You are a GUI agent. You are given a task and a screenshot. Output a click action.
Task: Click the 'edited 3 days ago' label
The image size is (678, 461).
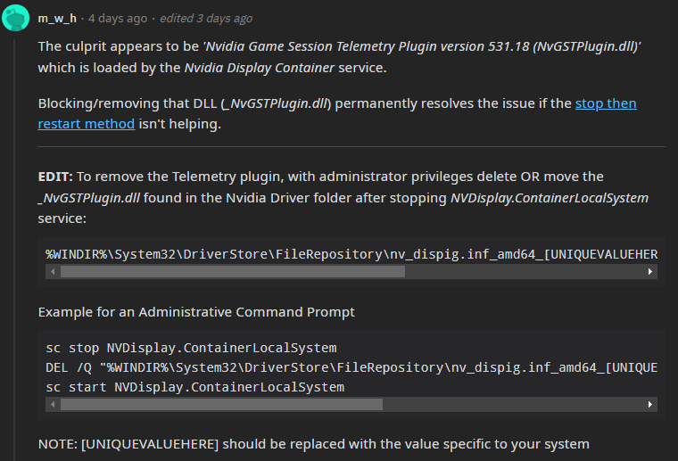coord(205,18)
